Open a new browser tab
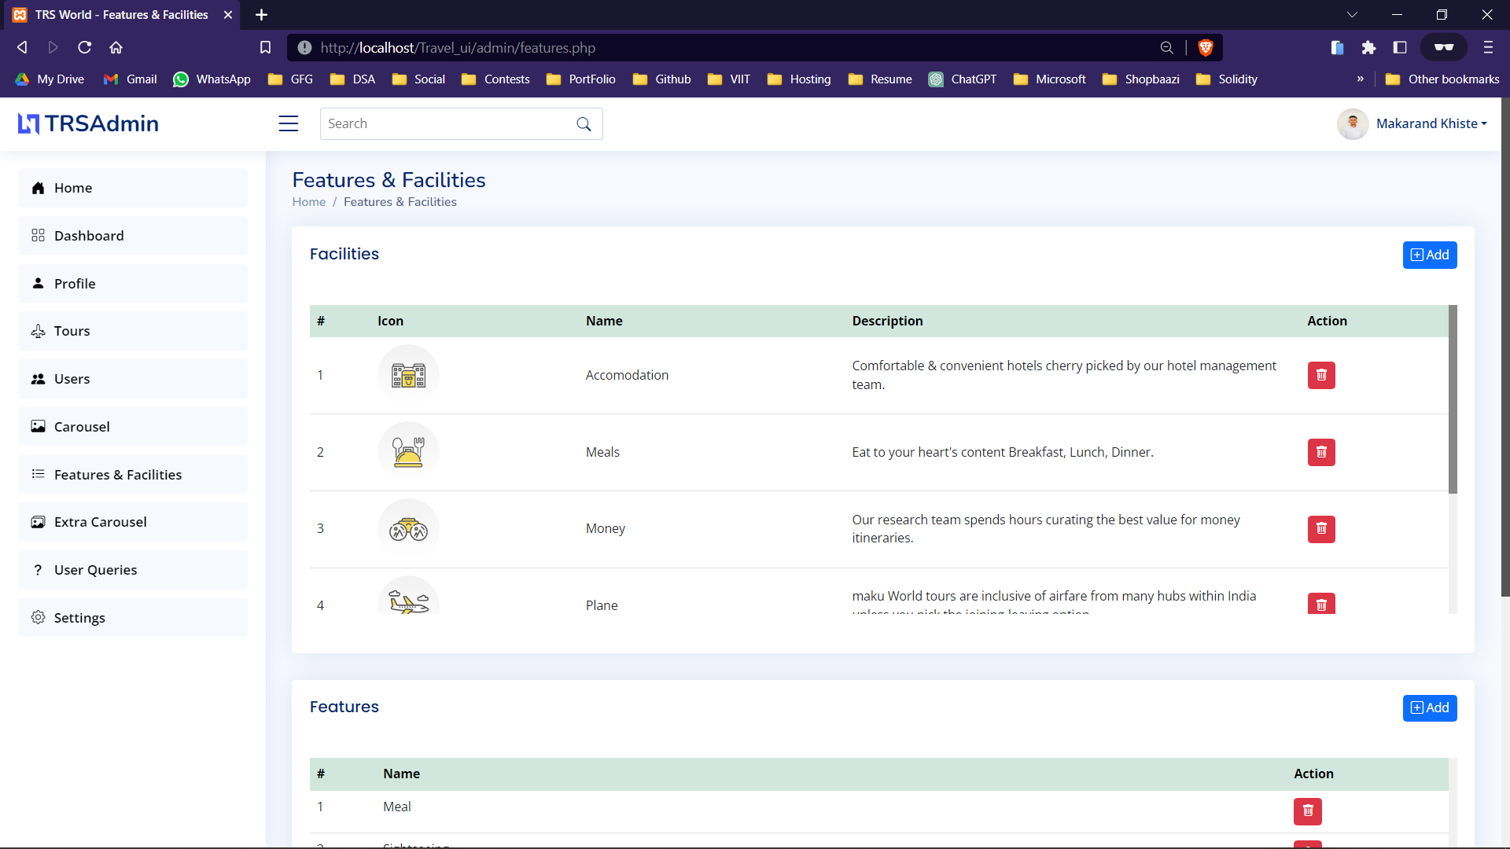1510x849 pixels. (261, 15)
